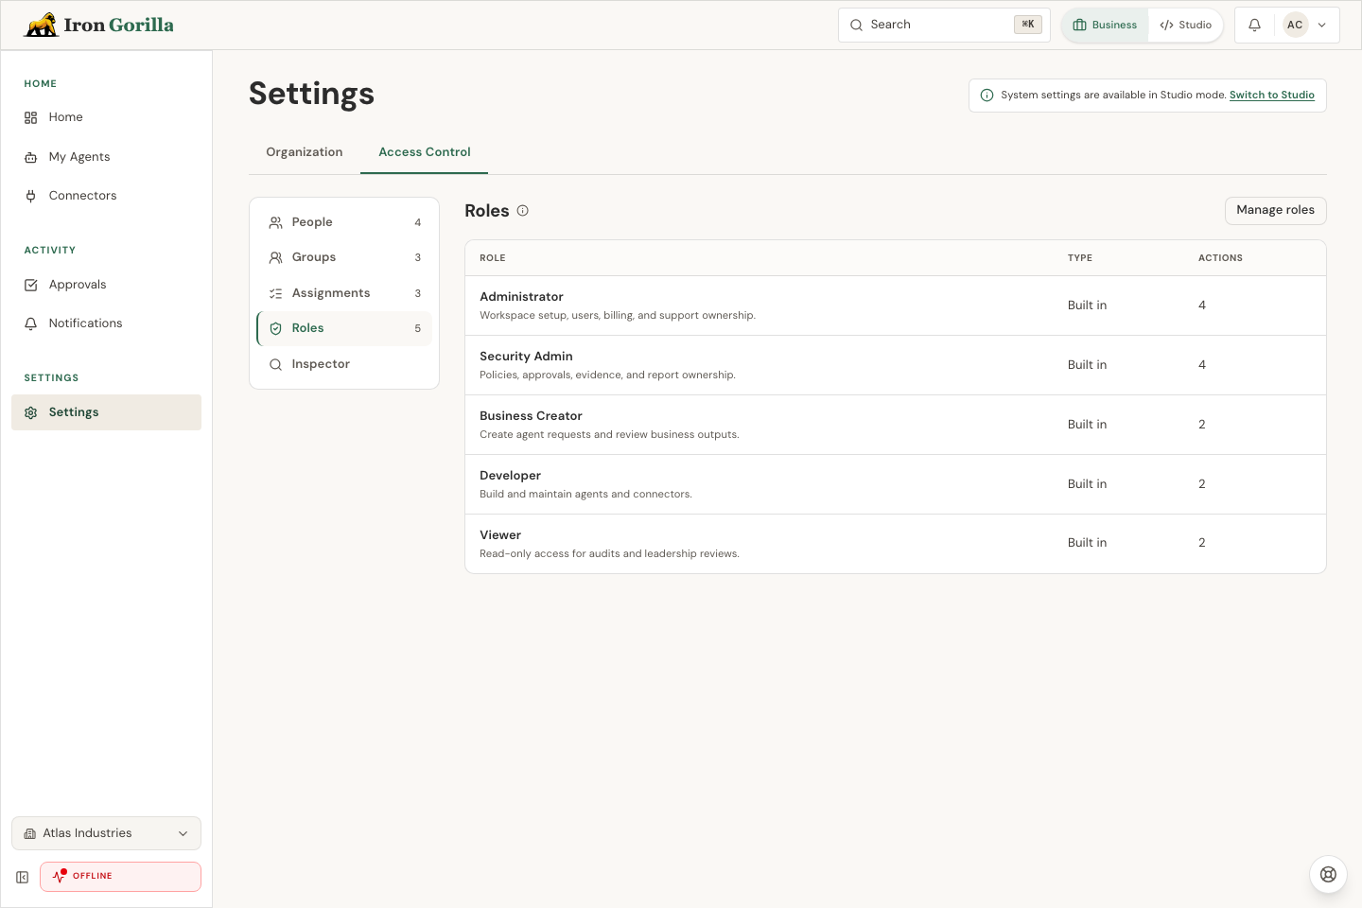Open Security Admin role row
1362x908 pixels.
click(x=896, y=365)
